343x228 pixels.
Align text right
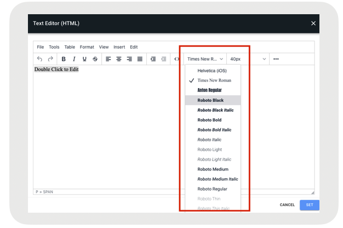pyautogui.click(x=129, y=59)
